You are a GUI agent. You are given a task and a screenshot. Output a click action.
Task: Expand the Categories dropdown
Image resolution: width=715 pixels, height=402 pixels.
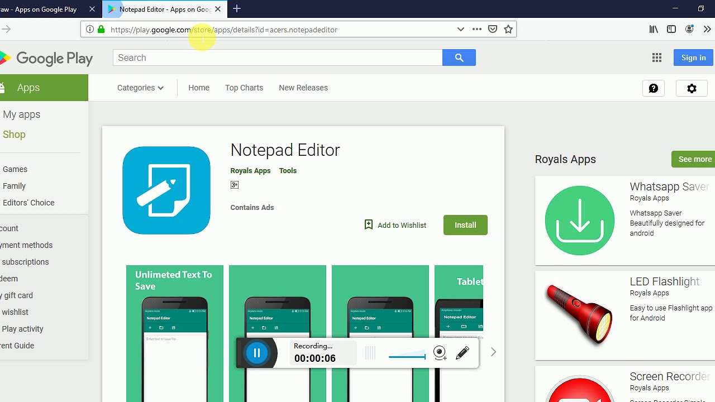point(140,88)
